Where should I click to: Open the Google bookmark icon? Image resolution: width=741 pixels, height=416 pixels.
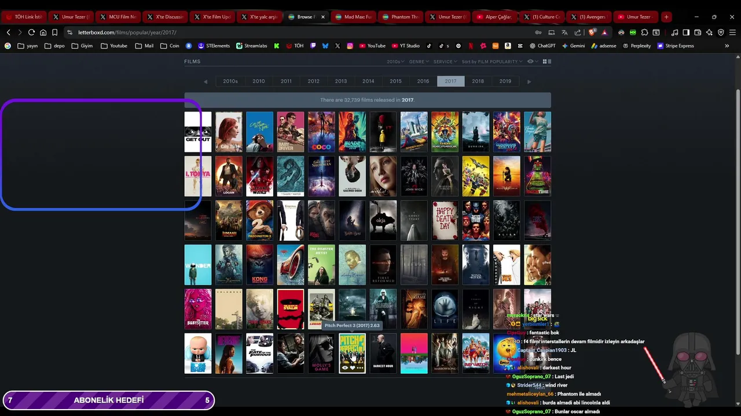pyautogui.click(x=8, y=46)
